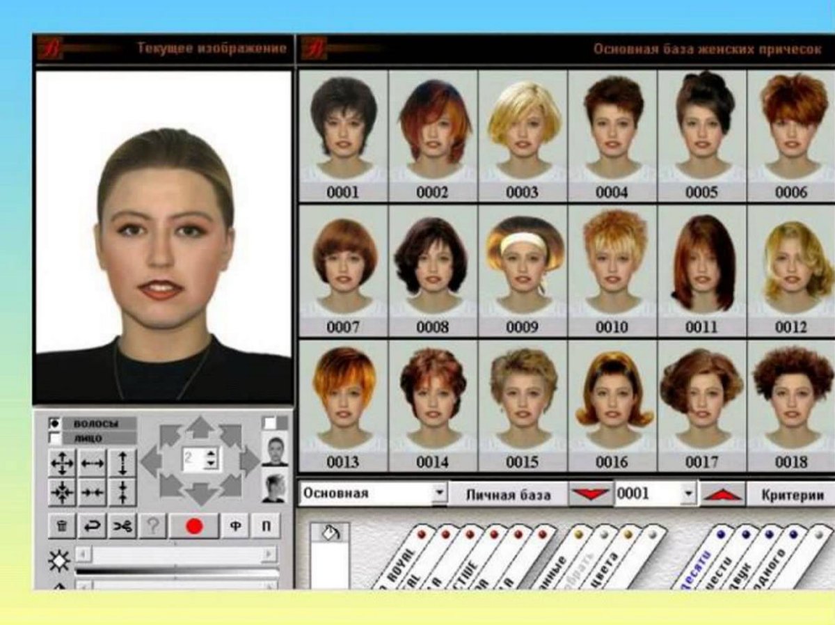Increase the move step value spinner
The width and height of the screenshot is (835, 625).
tap(212, 452)
